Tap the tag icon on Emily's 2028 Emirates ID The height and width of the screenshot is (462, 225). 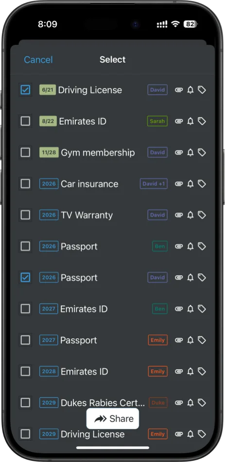pos(202,371)
